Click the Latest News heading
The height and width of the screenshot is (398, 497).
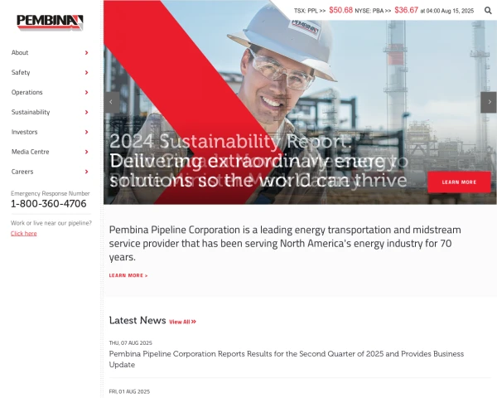(138, 320)
